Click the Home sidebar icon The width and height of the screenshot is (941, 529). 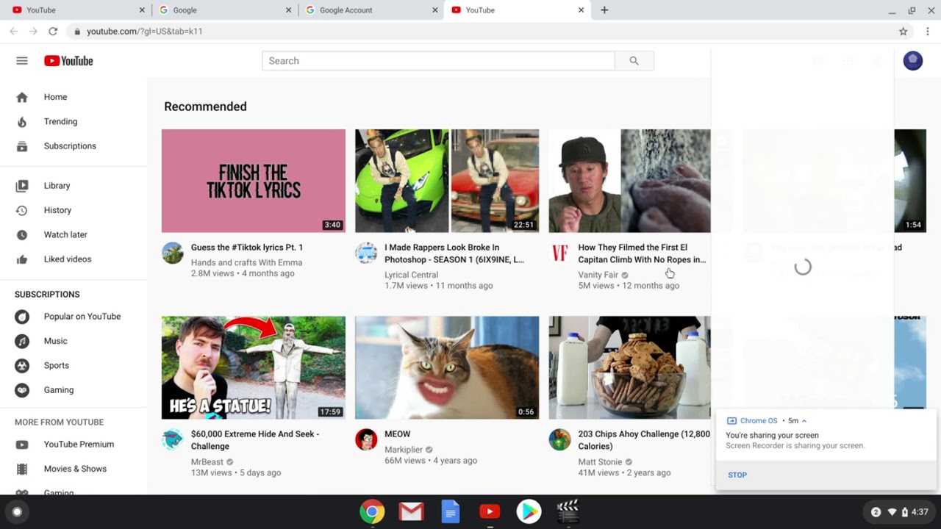coord(22,97)
